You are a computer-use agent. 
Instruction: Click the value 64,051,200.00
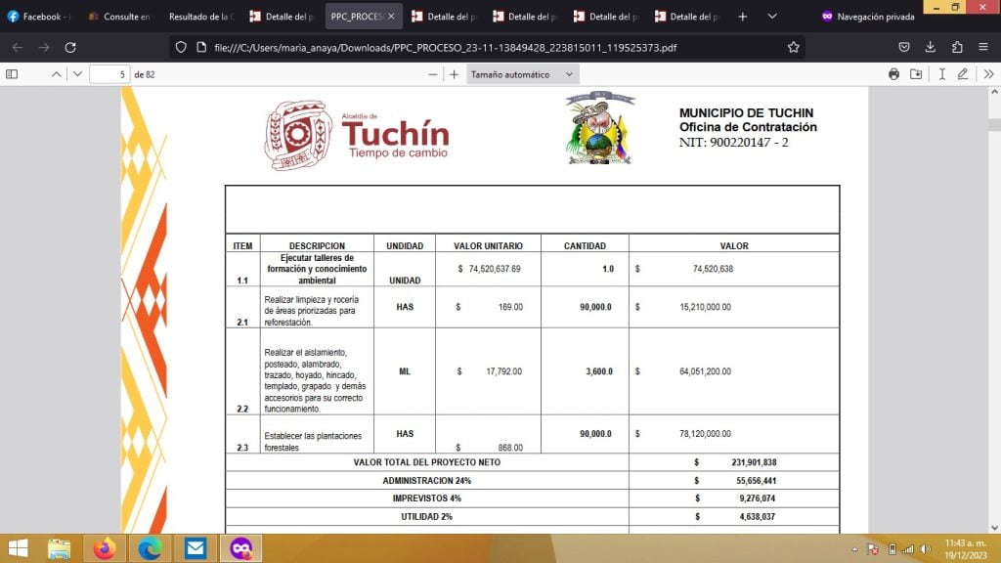(705, 370)
